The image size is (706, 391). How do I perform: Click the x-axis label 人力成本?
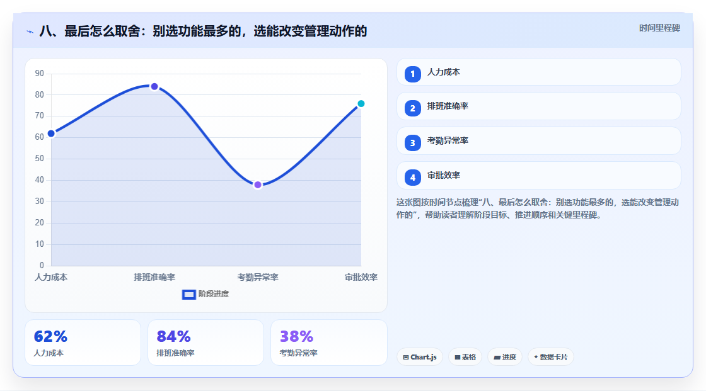51,278
